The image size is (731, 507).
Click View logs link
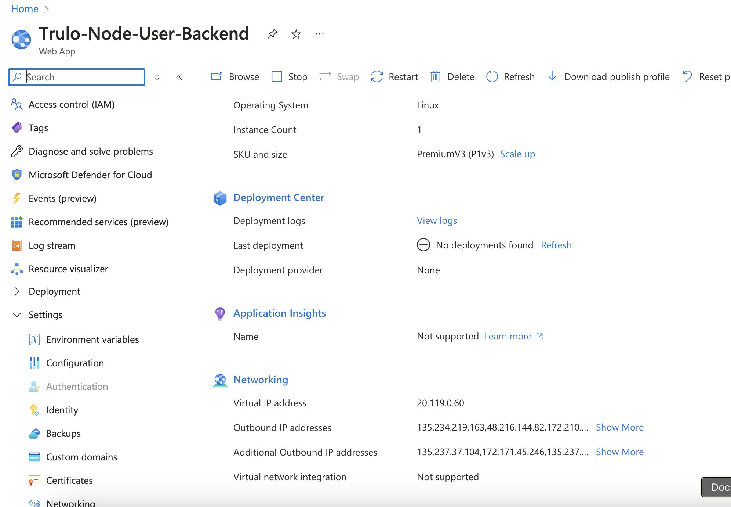tap(437, 221)
